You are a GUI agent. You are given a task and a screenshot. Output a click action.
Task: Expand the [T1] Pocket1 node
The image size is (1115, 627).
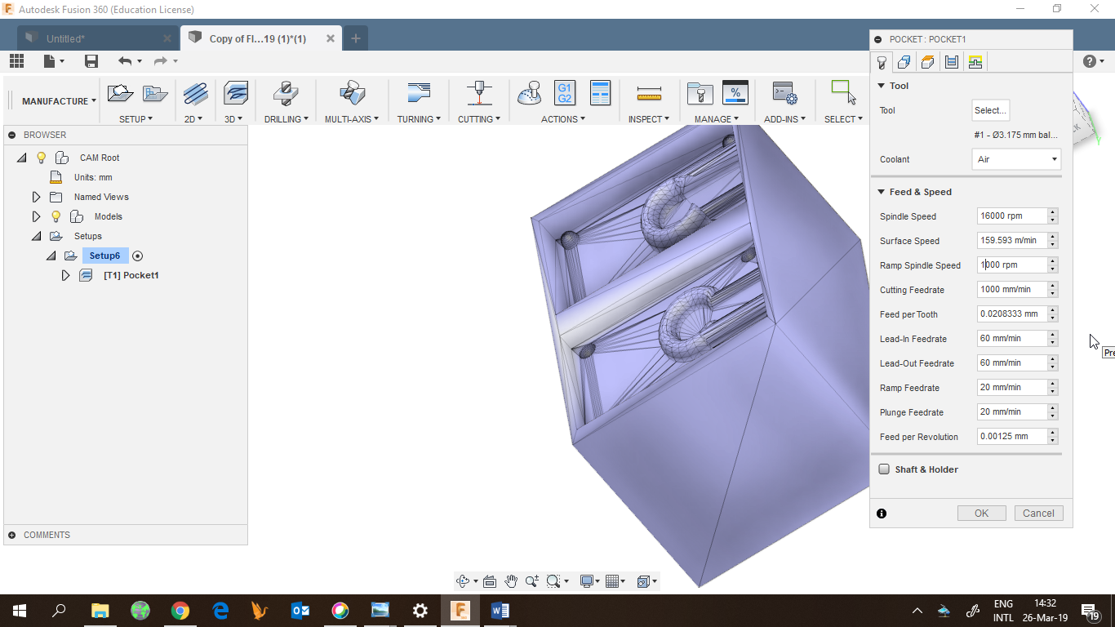pyautogui.click(x=66, y=275)
